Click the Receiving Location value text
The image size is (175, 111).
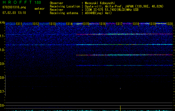124,6
